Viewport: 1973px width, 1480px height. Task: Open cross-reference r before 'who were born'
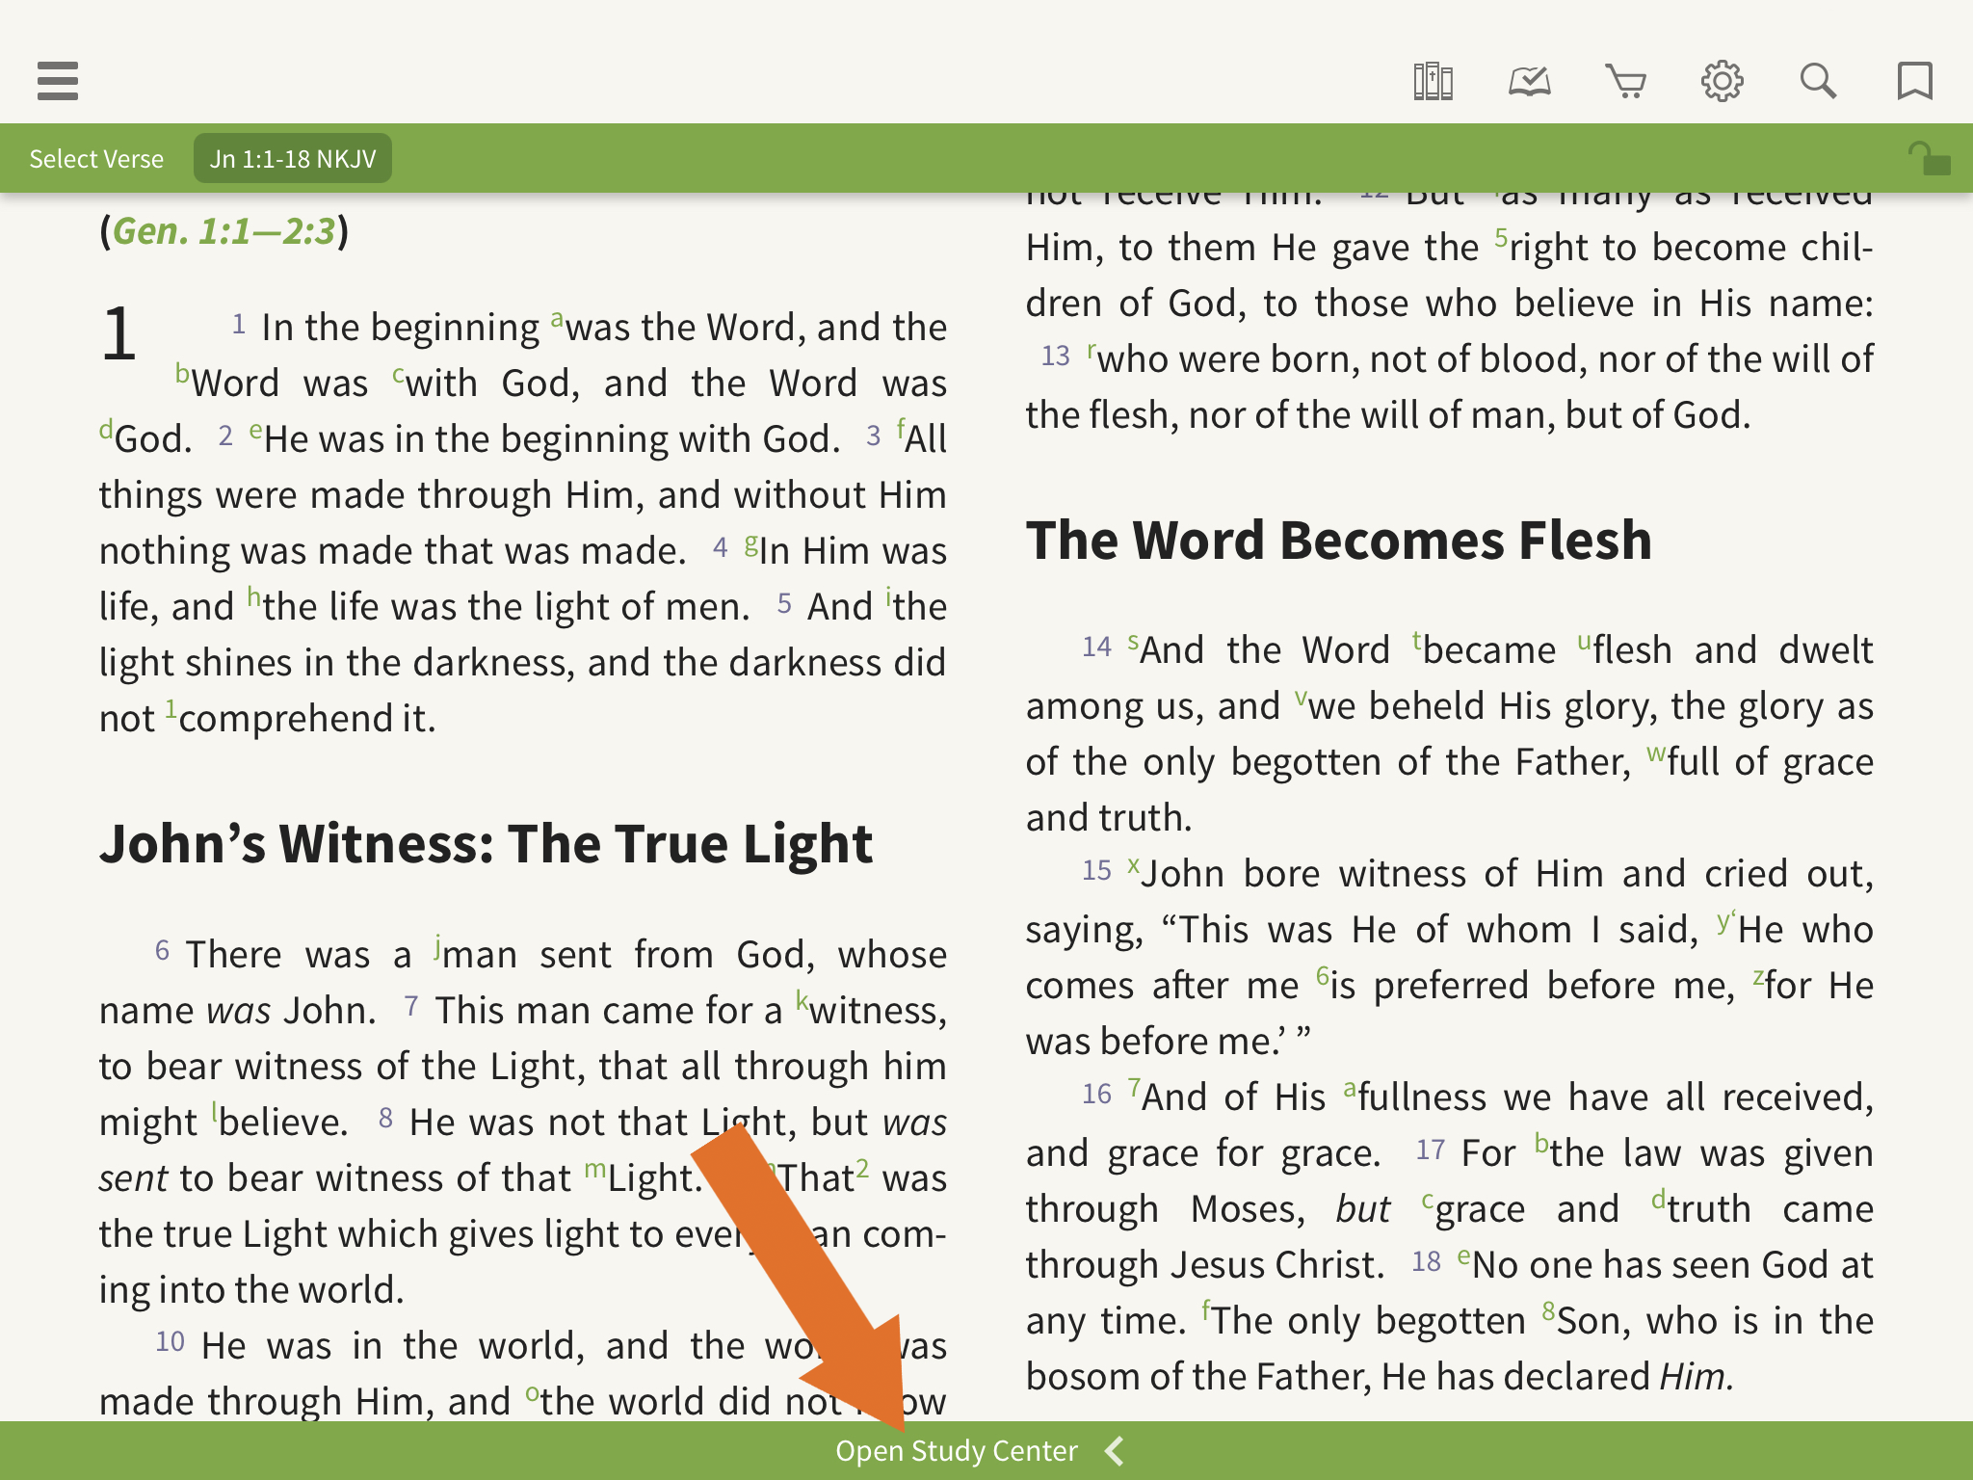click(x=1092, y=350)
